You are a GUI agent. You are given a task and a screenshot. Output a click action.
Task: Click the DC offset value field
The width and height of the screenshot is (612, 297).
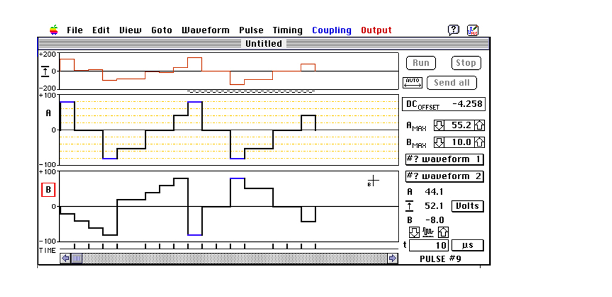(x=444, y=104)
